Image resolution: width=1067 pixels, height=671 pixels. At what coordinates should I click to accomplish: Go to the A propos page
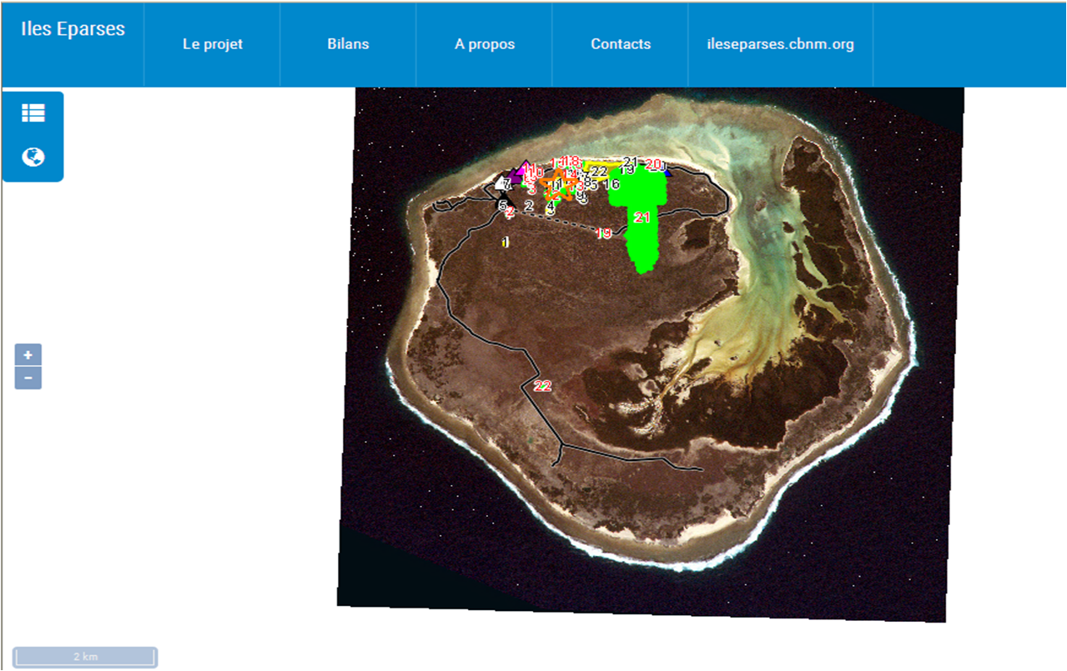click(484, 44)
